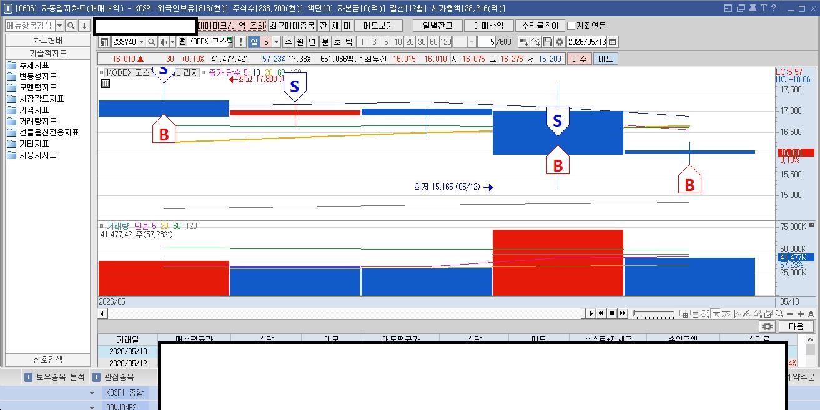The height and width of the screenshot is (410, 820).
Task: Click the 잔 button
Action: (324, 26)
